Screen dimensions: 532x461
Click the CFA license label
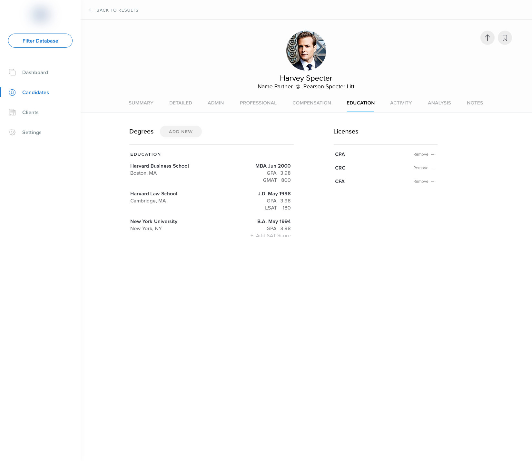point(340,181)
